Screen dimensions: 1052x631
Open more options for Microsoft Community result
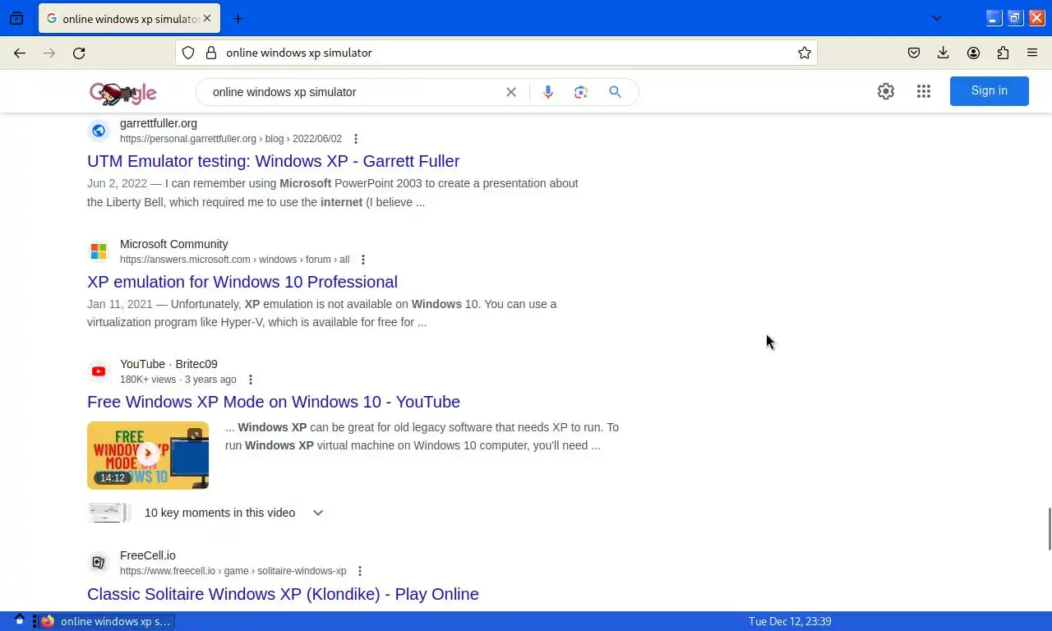pyautogui.click(x=363, y=260)
